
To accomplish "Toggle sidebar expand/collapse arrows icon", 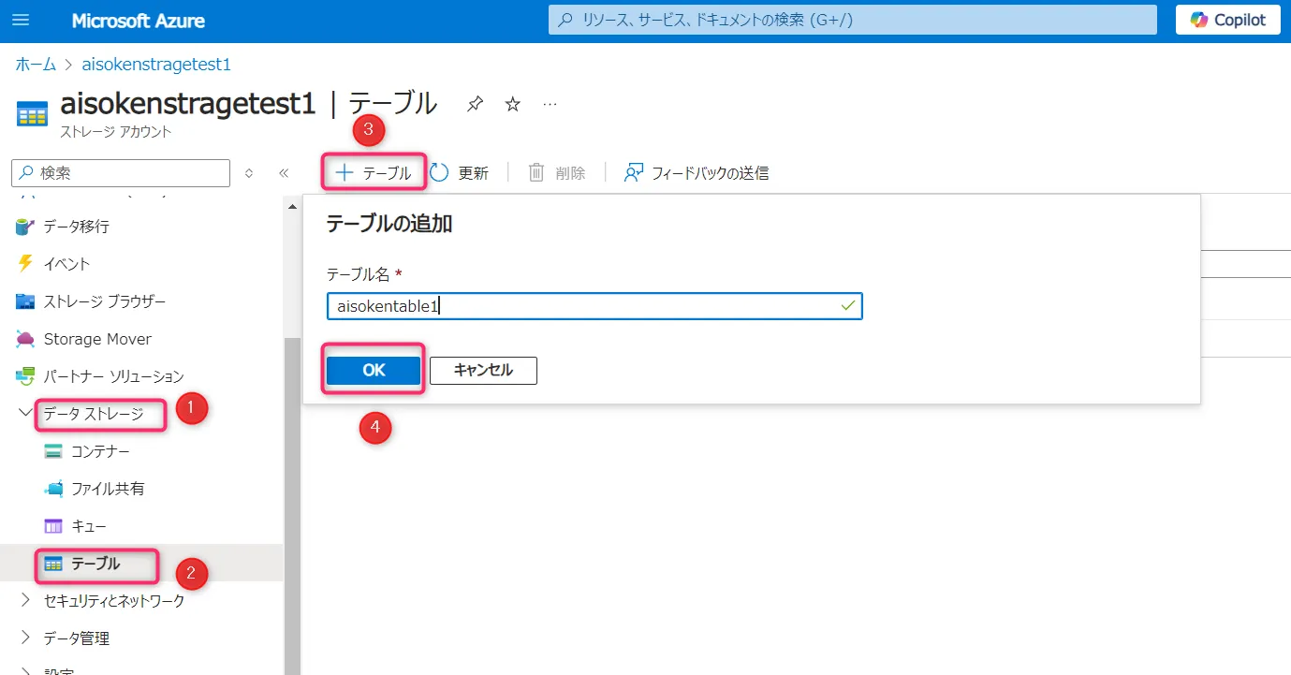I will pos(249,173).
